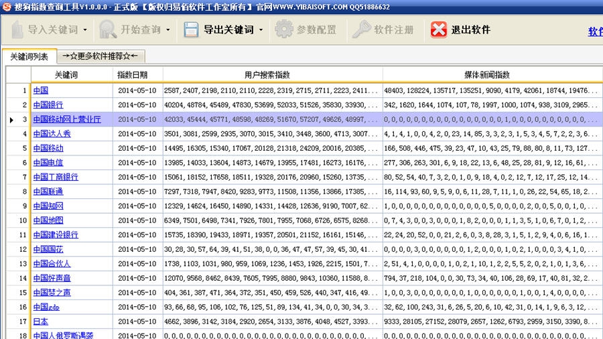This screenshot has width=603, height=339.
Task: Click the start query magnifier icon
Action: (x=108, y=30)
